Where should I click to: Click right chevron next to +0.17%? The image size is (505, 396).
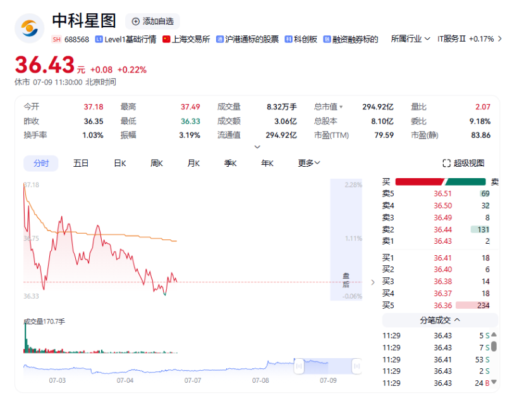[x=499, y=39]
